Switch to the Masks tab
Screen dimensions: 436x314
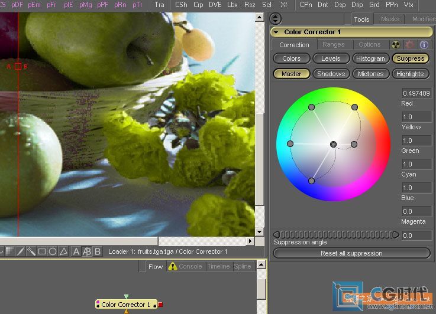tap(390, 19)
